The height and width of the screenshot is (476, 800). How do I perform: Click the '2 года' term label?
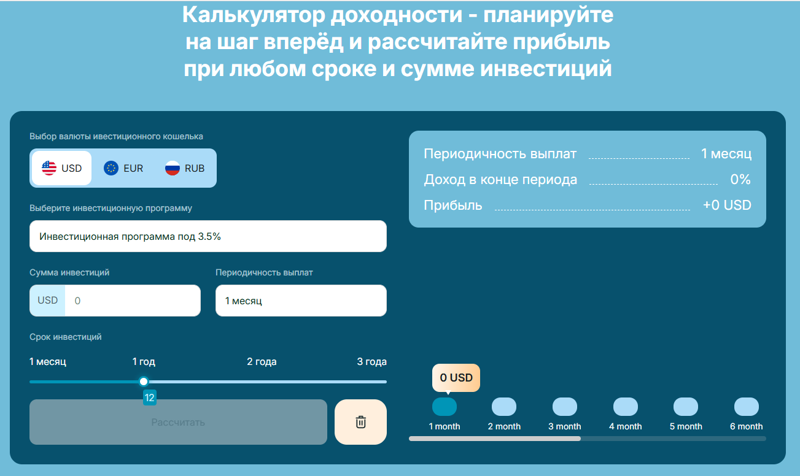click(262, 362)
